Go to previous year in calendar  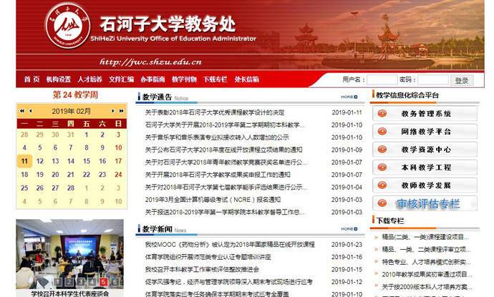(21, 111)
